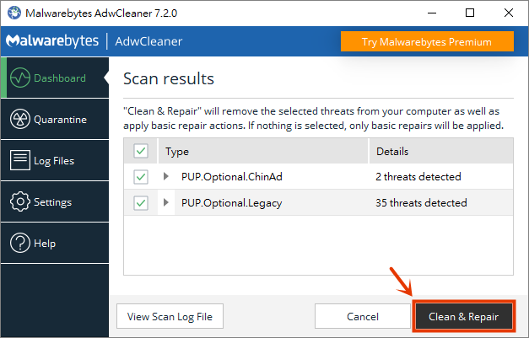Click the AdwCleaner title bar app icon
This screenshot has width=529, height=338.
[x=14, y=13]
